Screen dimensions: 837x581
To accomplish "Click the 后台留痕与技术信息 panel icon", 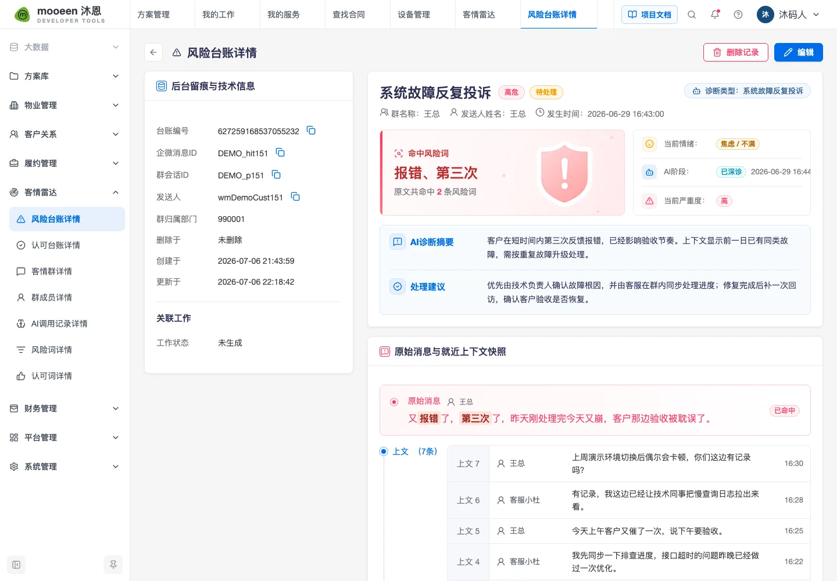I will tap(162, 86).
